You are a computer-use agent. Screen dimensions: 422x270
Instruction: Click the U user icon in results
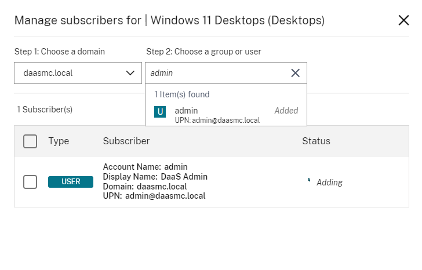click(160, 112)
